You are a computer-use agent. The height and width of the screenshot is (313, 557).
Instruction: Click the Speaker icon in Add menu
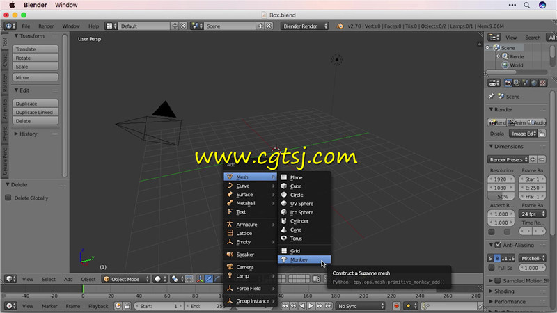click(230, 254)
